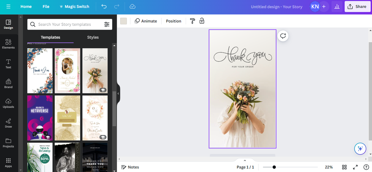This screenshot has width=372, height=172.
Task: Open the grid view of pages
Action: pos(345,167)
